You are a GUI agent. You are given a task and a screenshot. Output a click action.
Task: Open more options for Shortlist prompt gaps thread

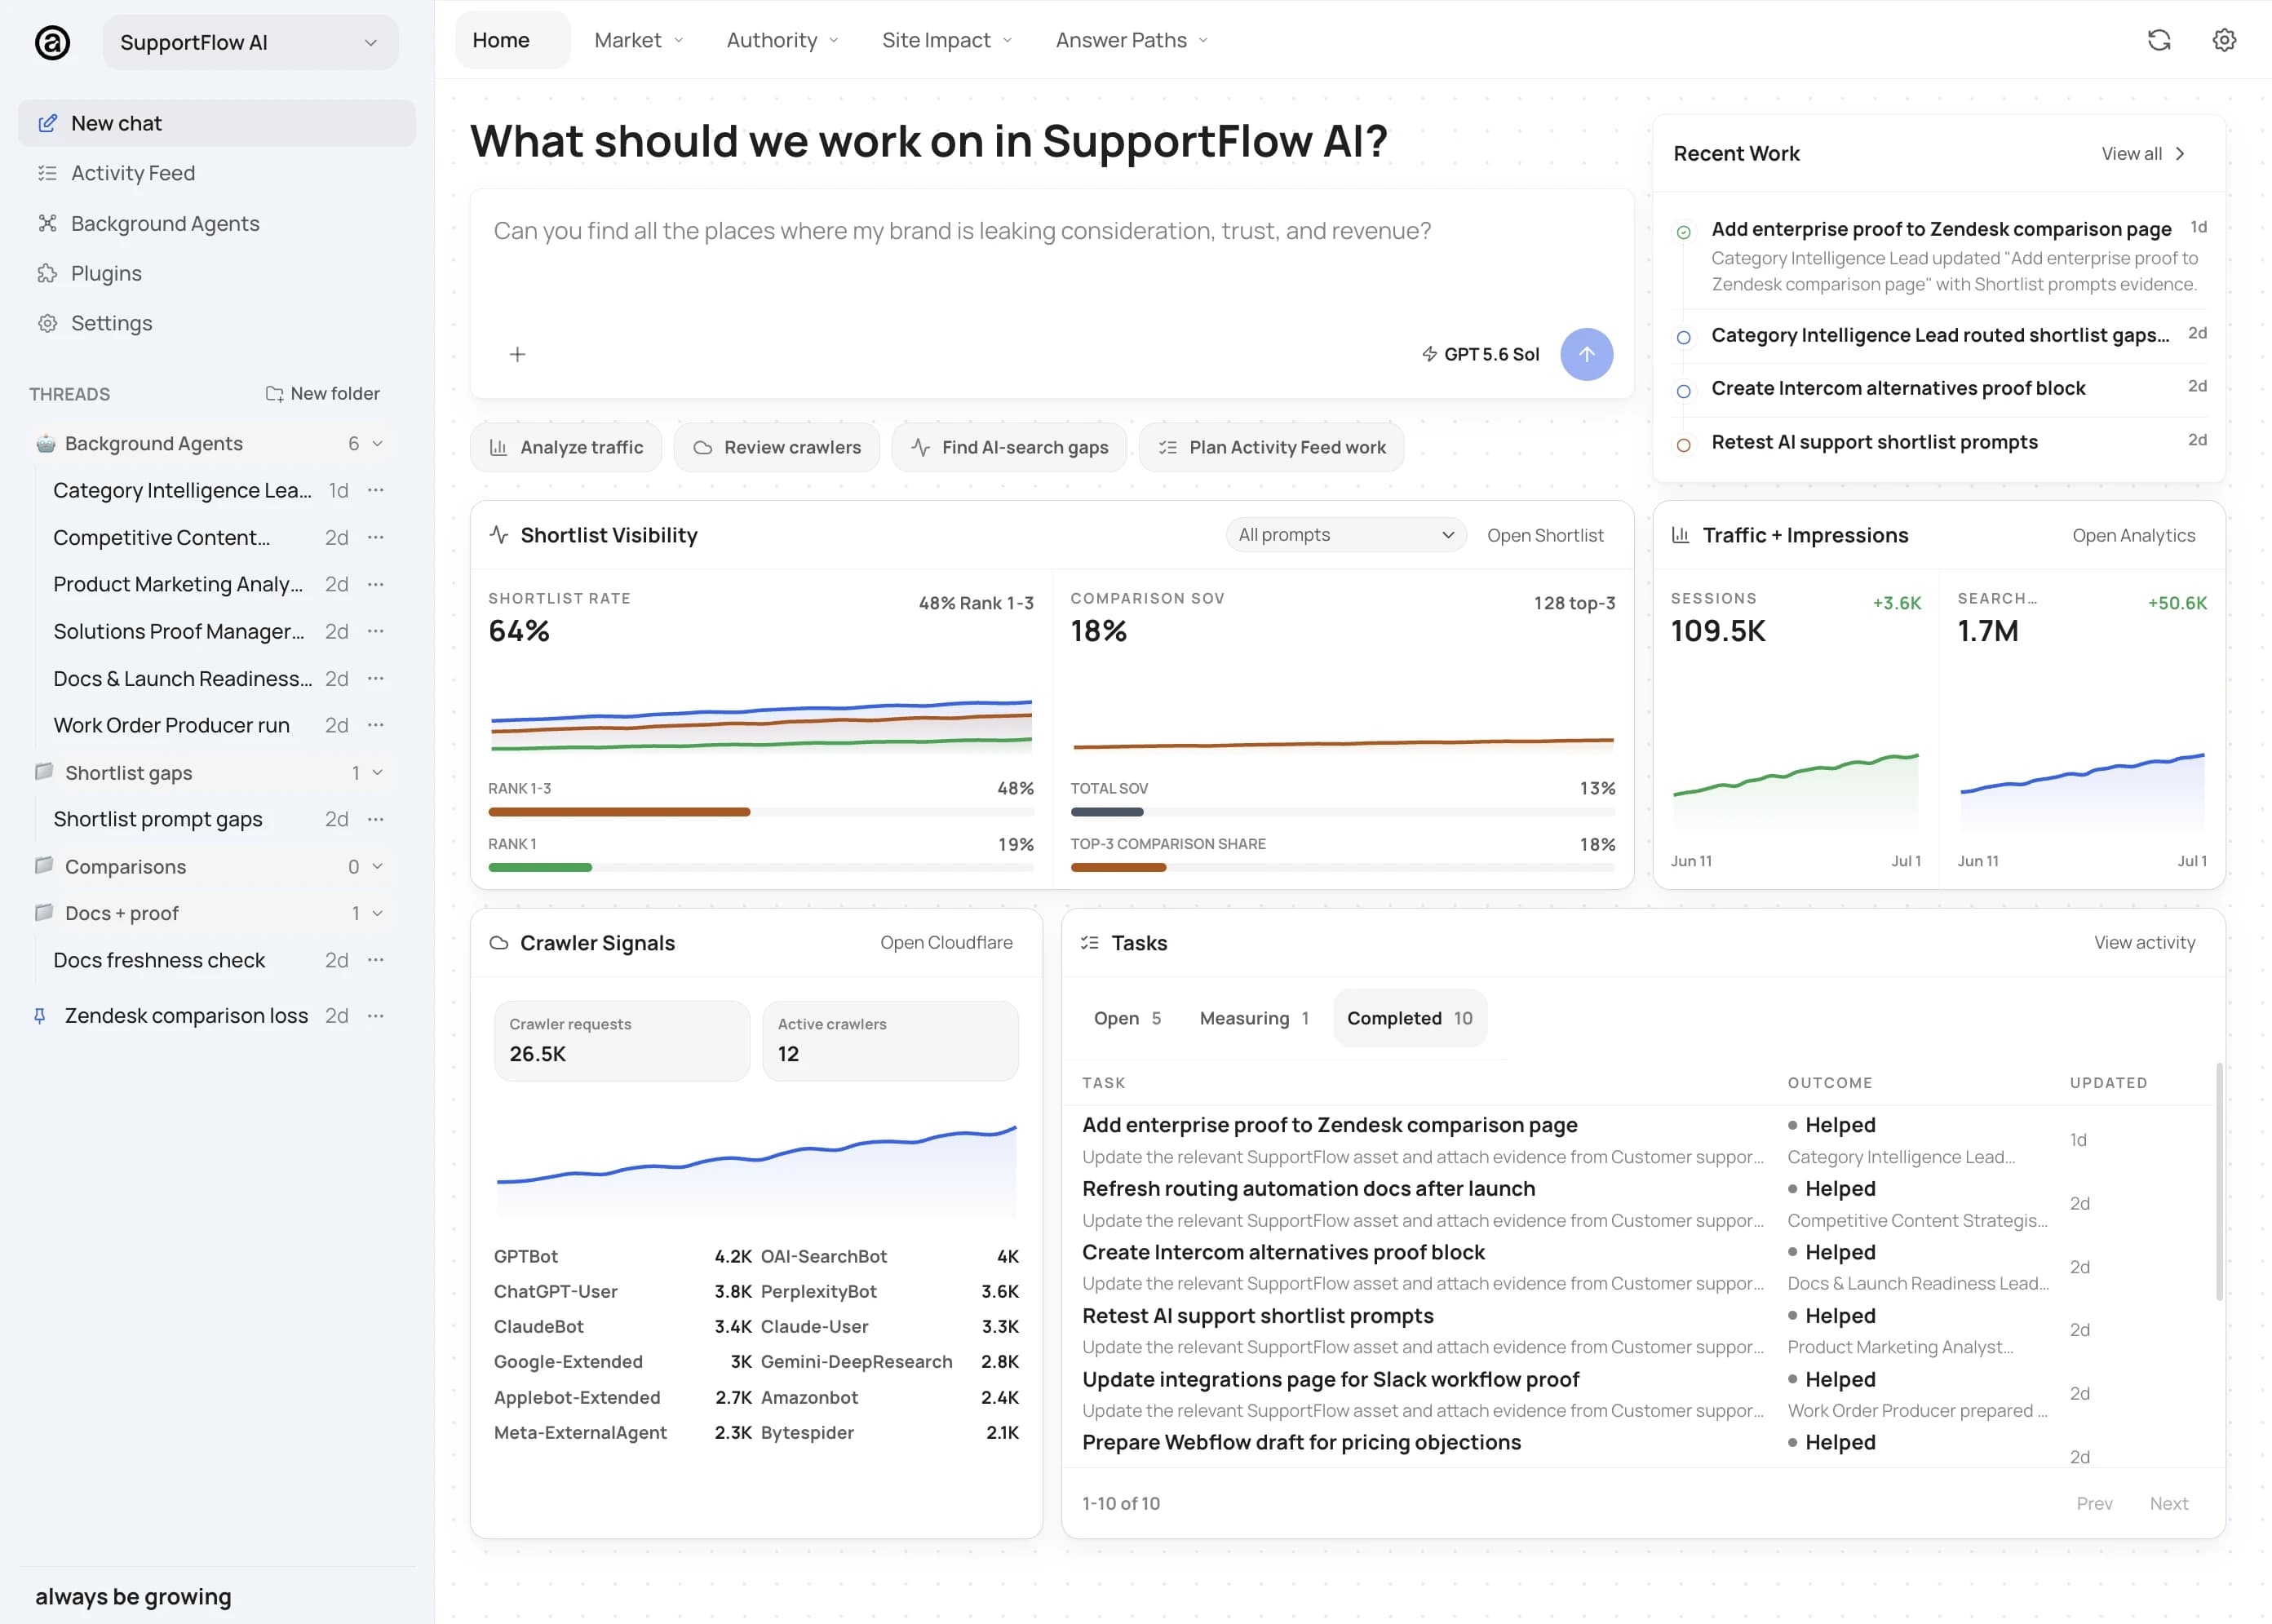376,819
